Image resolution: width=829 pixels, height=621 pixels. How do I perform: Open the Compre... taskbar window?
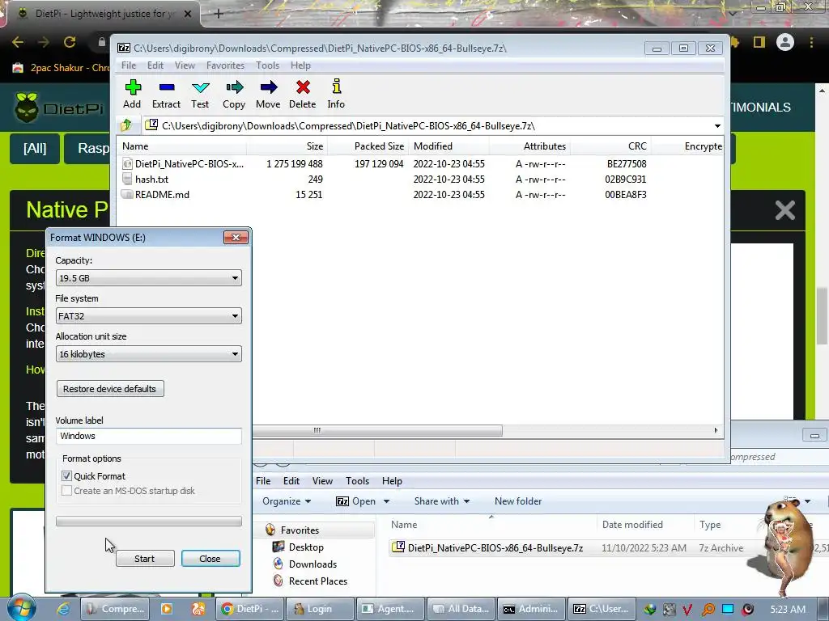[x=115, y=609]
